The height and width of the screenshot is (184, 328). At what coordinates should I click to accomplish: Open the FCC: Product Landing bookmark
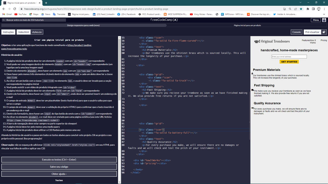[x=150, y=14]
